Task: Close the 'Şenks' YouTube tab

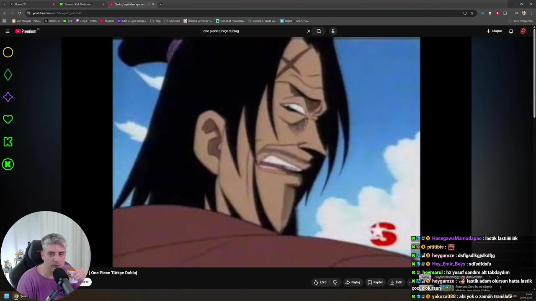Action: click(153, 4)
